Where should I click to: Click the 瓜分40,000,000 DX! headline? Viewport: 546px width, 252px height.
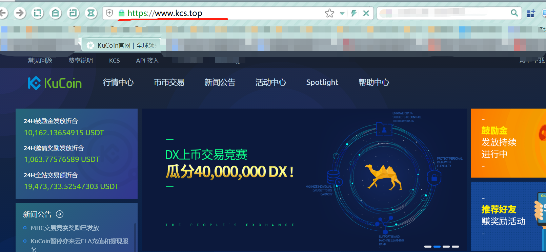tap(229, 172)
